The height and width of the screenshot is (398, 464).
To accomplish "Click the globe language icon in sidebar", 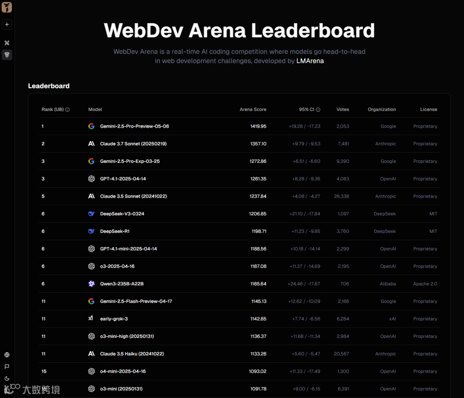I will pyautogui.click(x=7, y=355).
